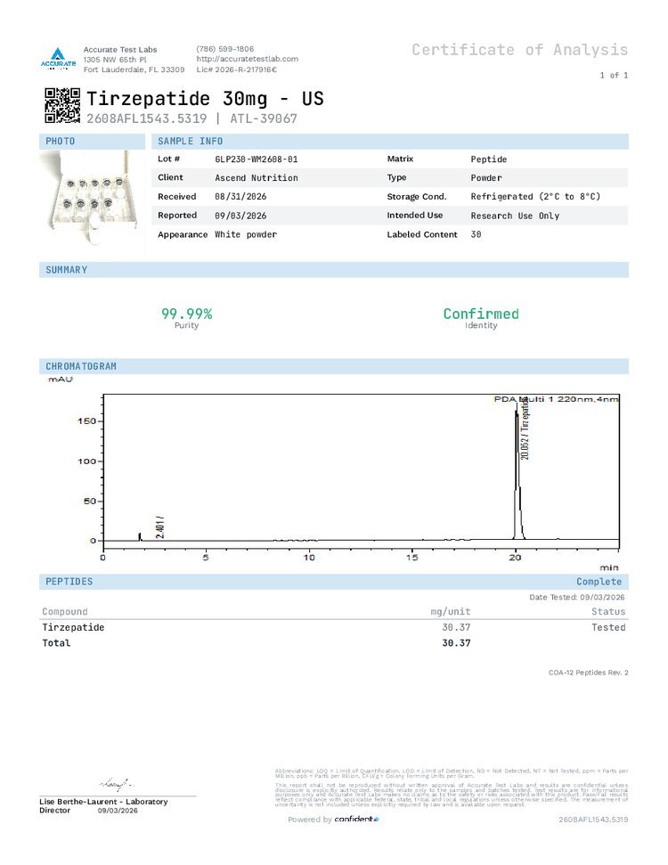Click the SUMMARY section header
Screen dimensions: 668x865
point(334,270)
